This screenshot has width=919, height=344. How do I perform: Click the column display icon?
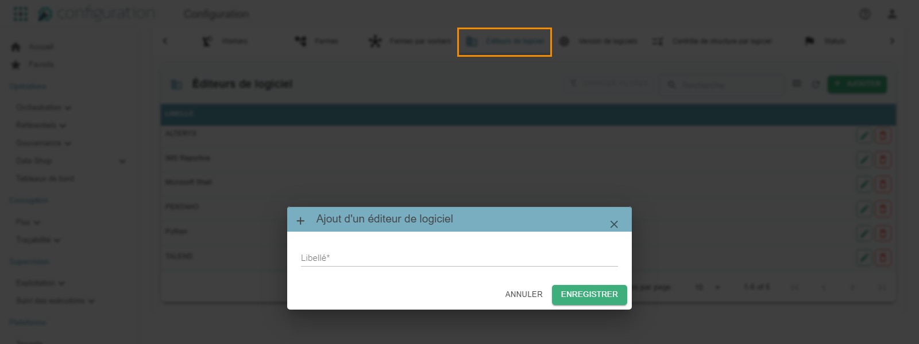(797, 84)
